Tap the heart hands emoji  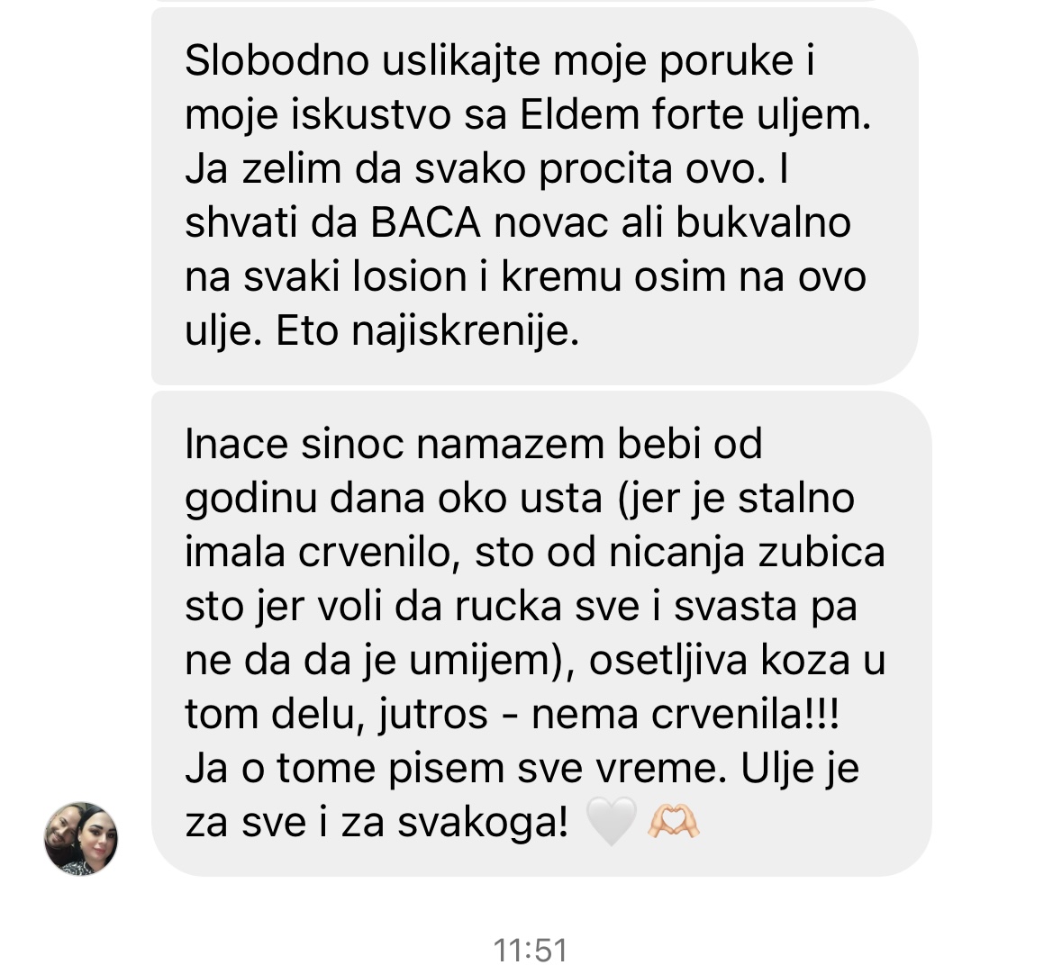click(x=673, y=822)
